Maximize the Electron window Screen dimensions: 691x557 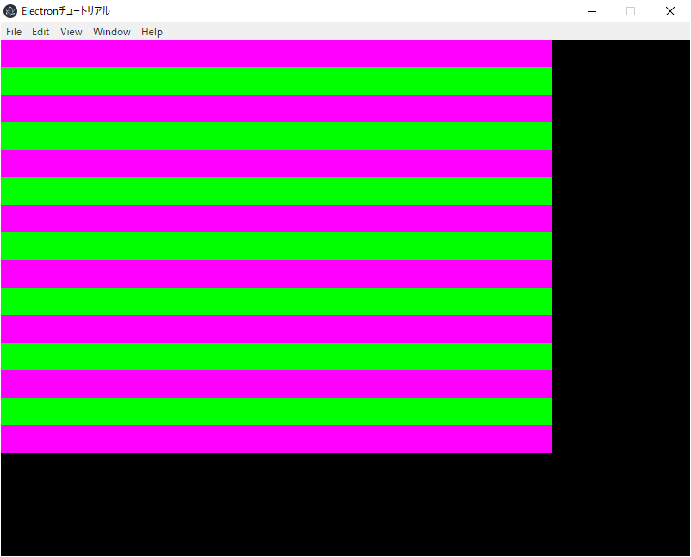630,11
